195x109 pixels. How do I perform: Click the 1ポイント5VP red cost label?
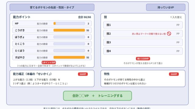[x=49, y=62]
